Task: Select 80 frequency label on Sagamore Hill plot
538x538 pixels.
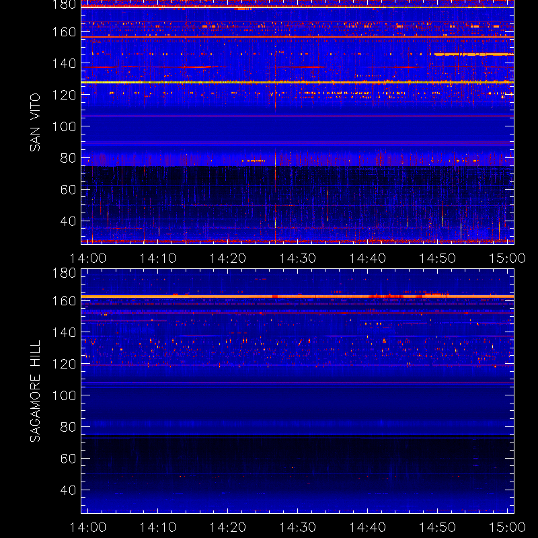Action: click(x=68, y=427)
